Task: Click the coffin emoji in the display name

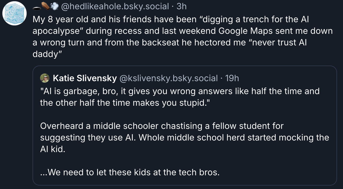Action: click(45, 6)
